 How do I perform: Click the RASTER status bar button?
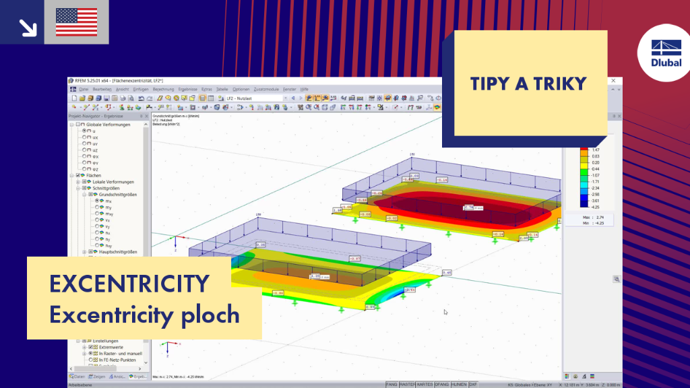tap(407, 385)
